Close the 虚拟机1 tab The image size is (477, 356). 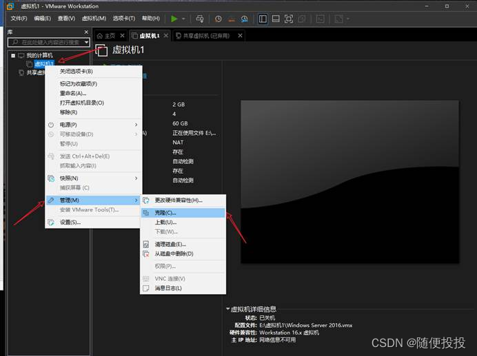(x=166, y=36)
